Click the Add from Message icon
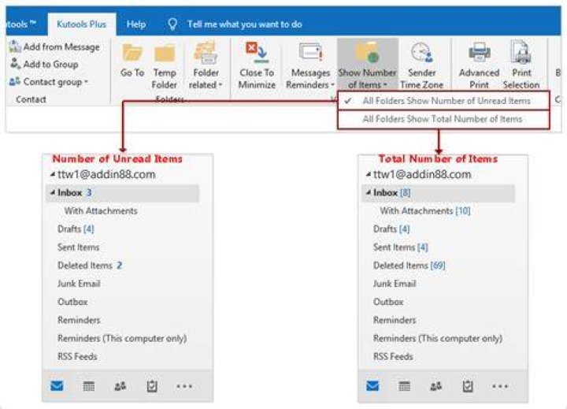The width and height of the screenshot is (567, 409). click(x=15, y=46)
